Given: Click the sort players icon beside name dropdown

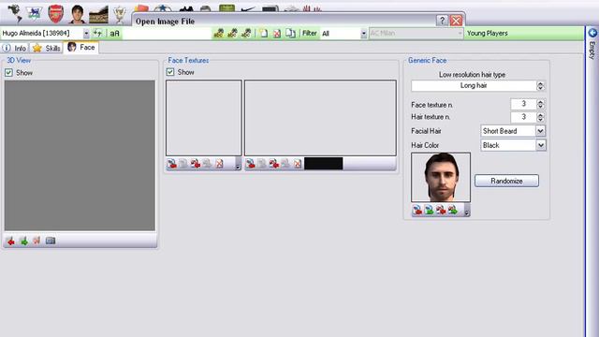Looking at the screenshot, I should point(97,34).
